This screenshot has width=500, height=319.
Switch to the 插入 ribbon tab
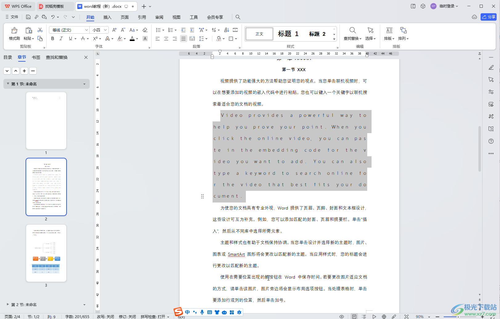coord(107,17)
